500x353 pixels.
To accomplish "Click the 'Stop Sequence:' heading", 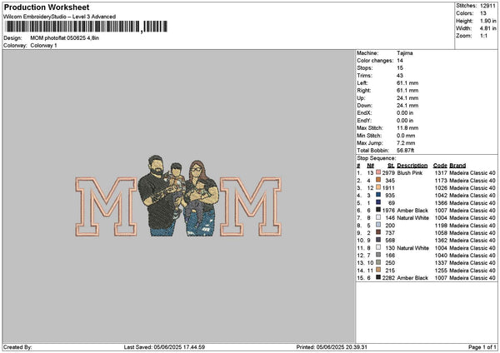I will [377, 158].
